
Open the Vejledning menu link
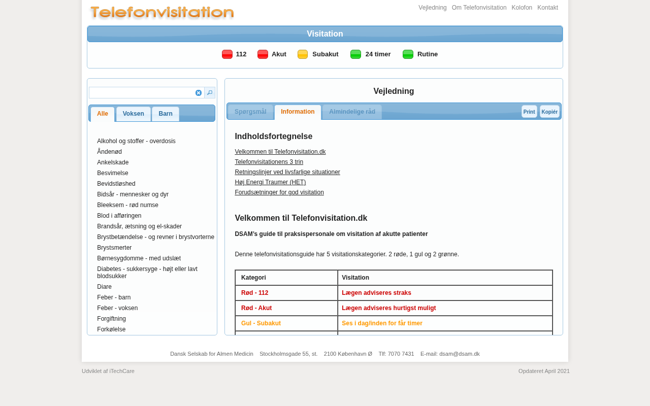coord(433,8)
